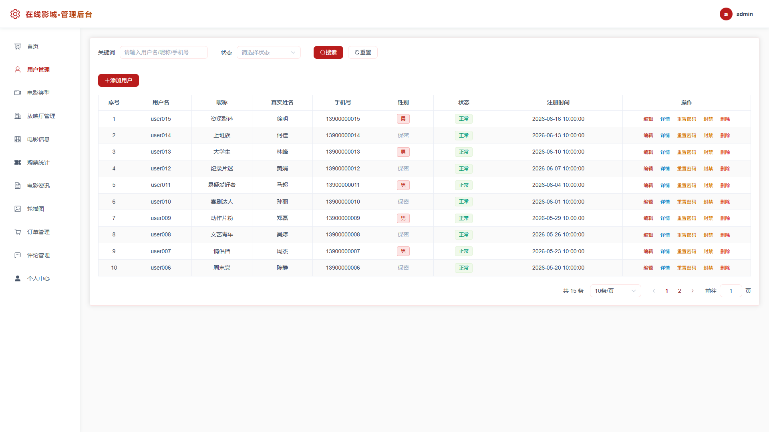The width and height of the screenshot is (769, 432).
Task: Open the 个人中心 person icon
Action: (18, 278)
